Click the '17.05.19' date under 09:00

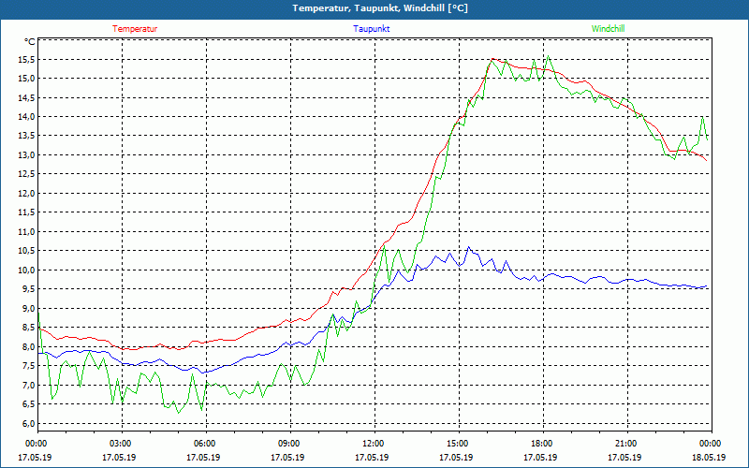tap(287, 458)
